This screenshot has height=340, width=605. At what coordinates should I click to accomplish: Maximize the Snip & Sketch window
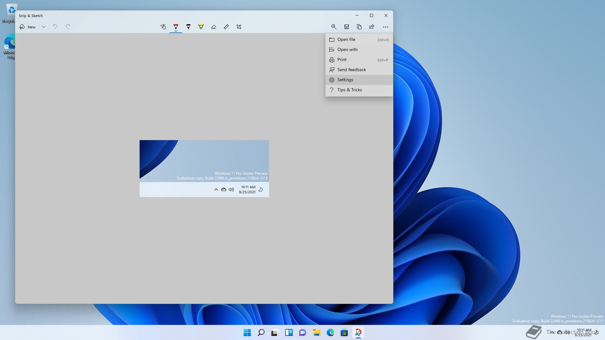pyautogui.click(x=372, y=15)
